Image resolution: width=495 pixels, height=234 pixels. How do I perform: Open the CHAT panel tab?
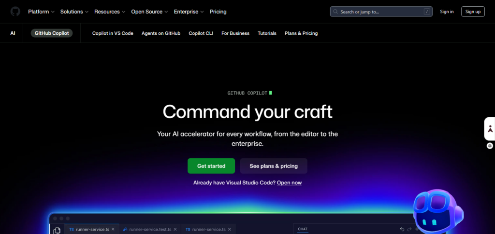pos(303,229)
